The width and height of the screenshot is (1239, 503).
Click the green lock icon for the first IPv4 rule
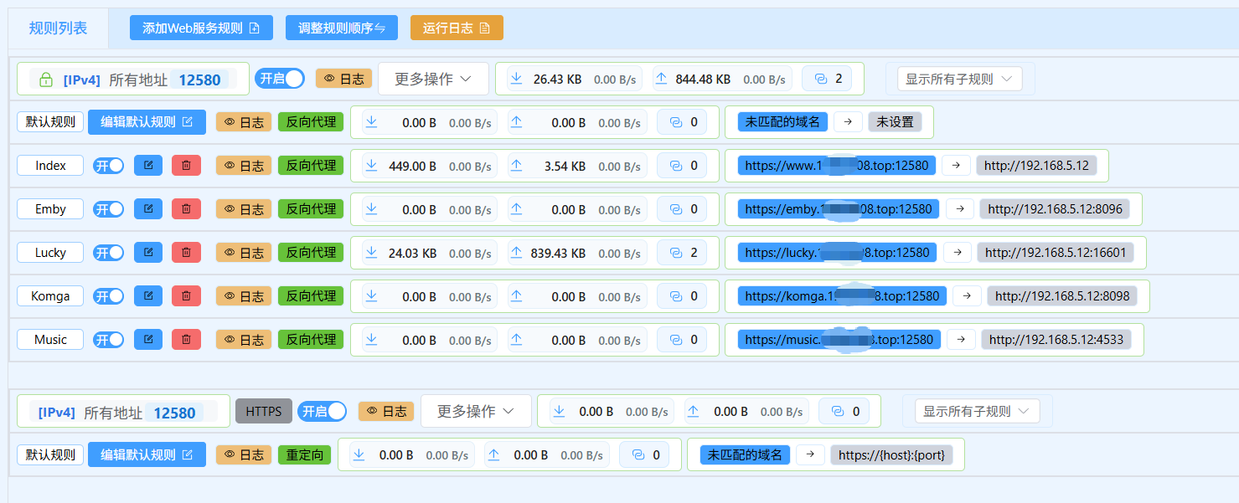(x=46, y=80)
